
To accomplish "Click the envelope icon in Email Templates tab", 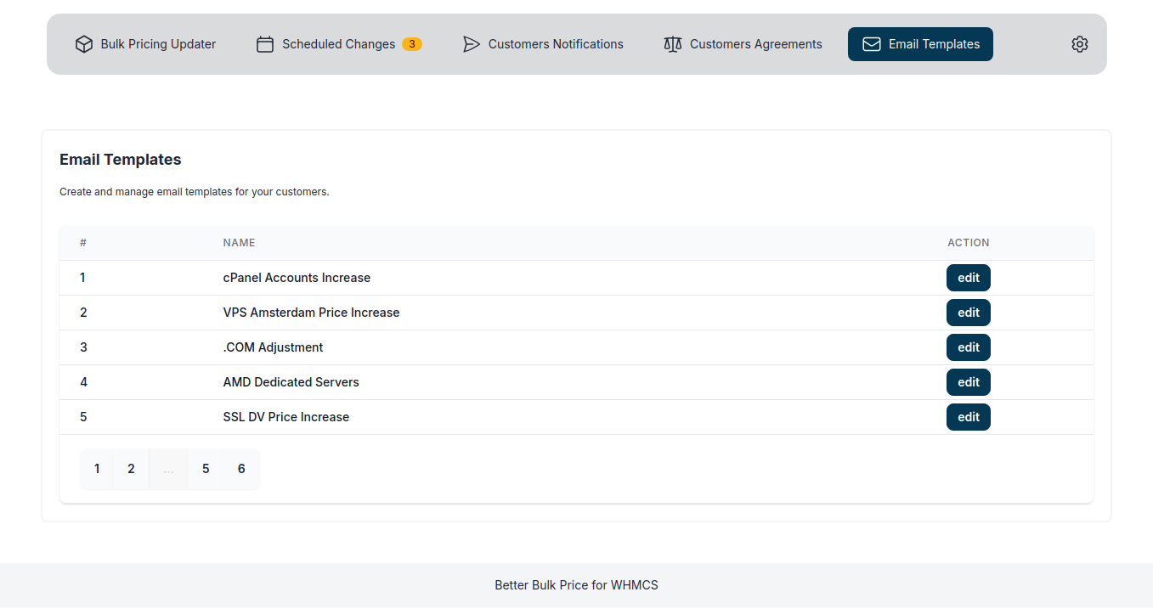I will coord(870,43).
